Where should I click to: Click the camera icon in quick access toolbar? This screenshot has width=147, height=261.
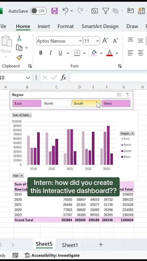point(95,11)
